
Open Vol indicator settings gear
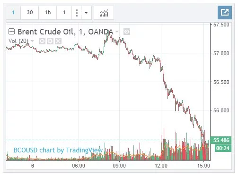coord(50,41)
